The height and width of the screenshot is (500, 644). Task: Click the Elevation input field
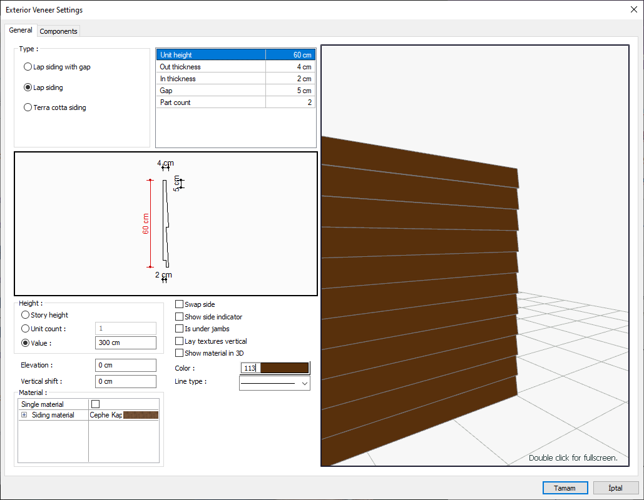tap(126, 365)
